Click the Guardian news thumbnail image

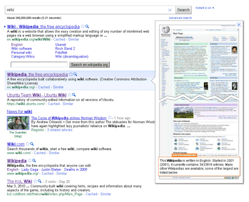[x=18, y=122]
